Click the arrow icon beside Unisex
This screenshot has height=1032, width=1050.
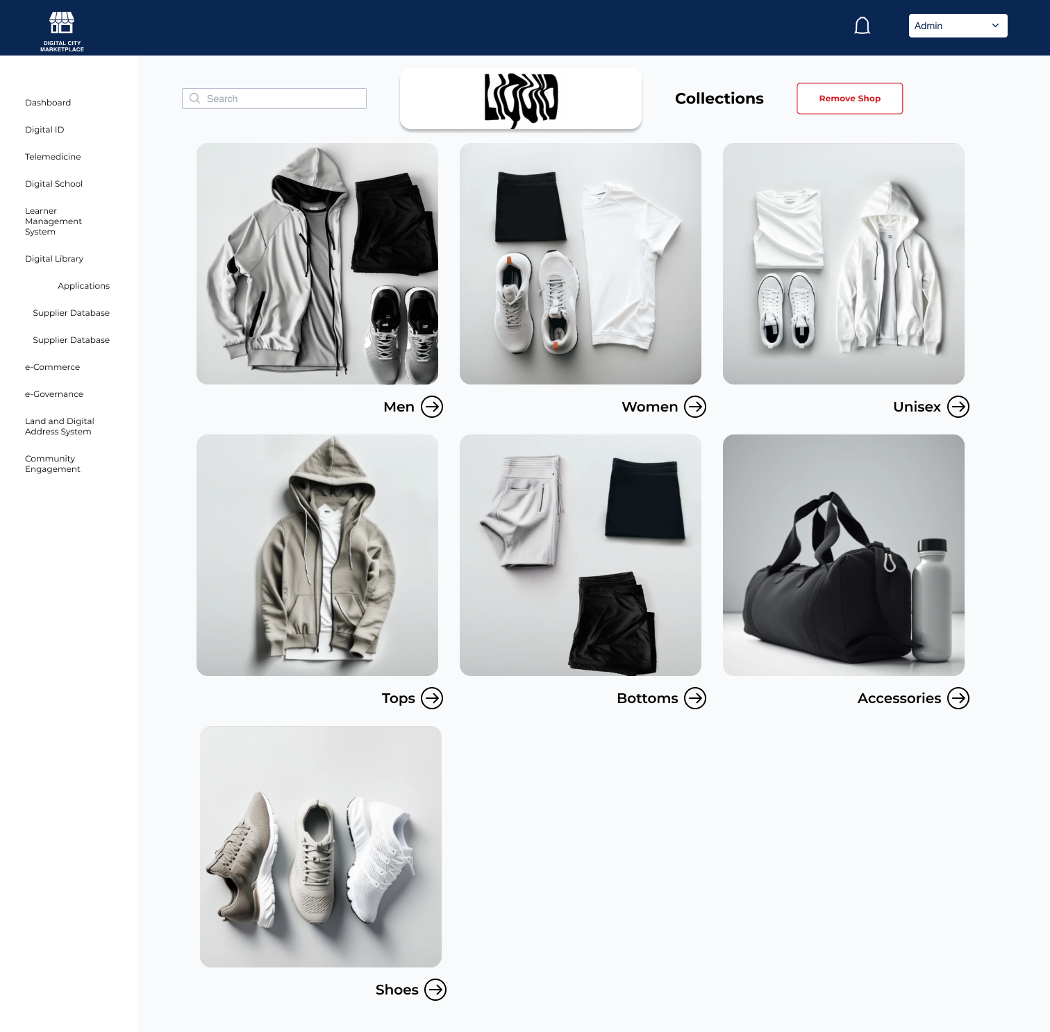[x=958, y=407]
